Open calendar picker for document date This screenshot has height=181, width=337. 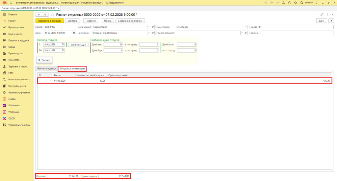click(x=74, y=33)
